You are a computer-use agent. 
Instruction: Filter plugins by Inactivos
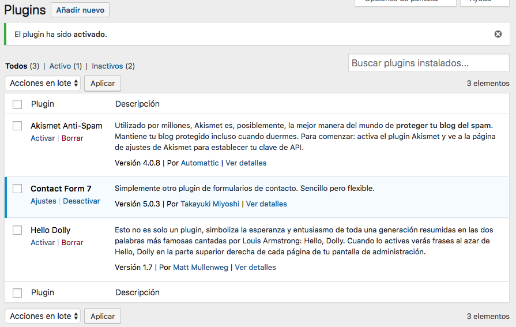[107, 66]
